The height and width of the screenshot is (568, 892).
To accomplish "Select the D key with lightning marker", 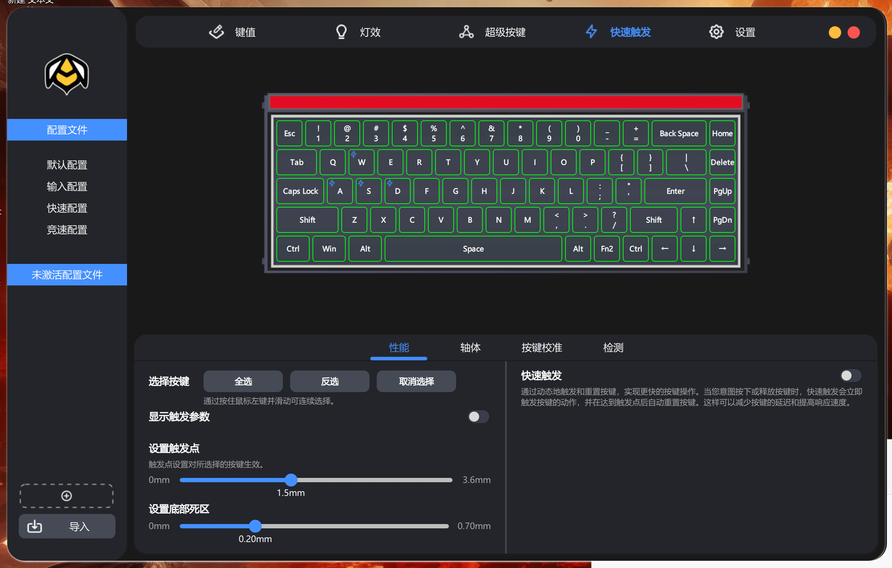I will coord(398,191).
